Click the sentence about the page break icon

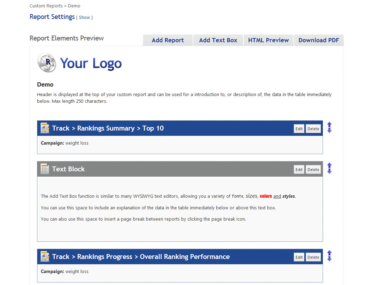[x=143, y=219]
